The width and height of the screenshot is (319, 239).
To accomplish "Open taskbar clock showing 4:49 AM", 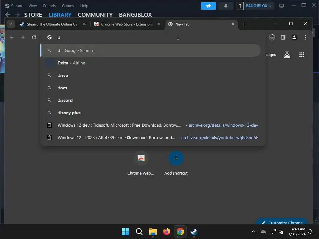I will [x=297, y=232].
